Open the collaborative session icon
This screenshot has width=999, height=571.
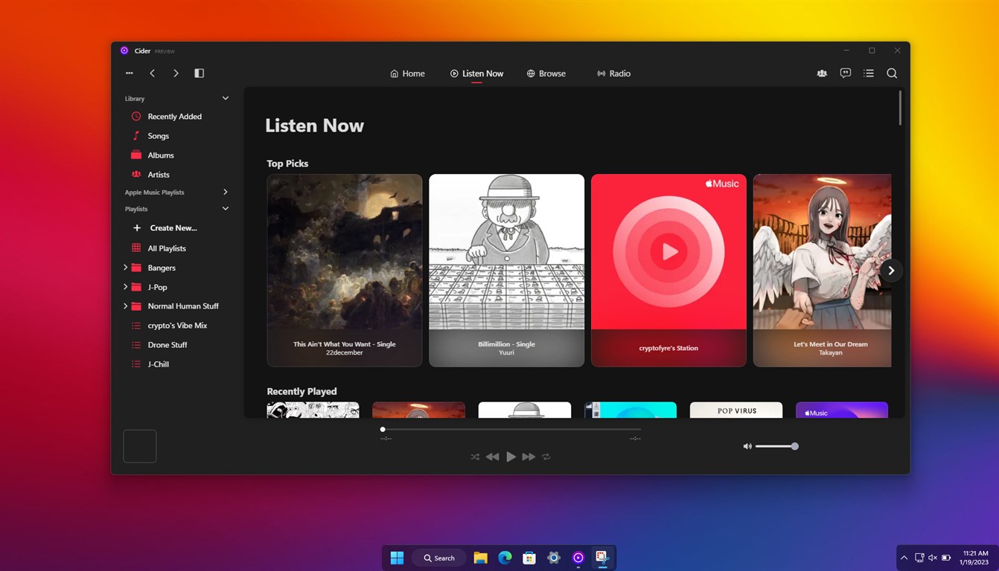[x=821, y=73]
